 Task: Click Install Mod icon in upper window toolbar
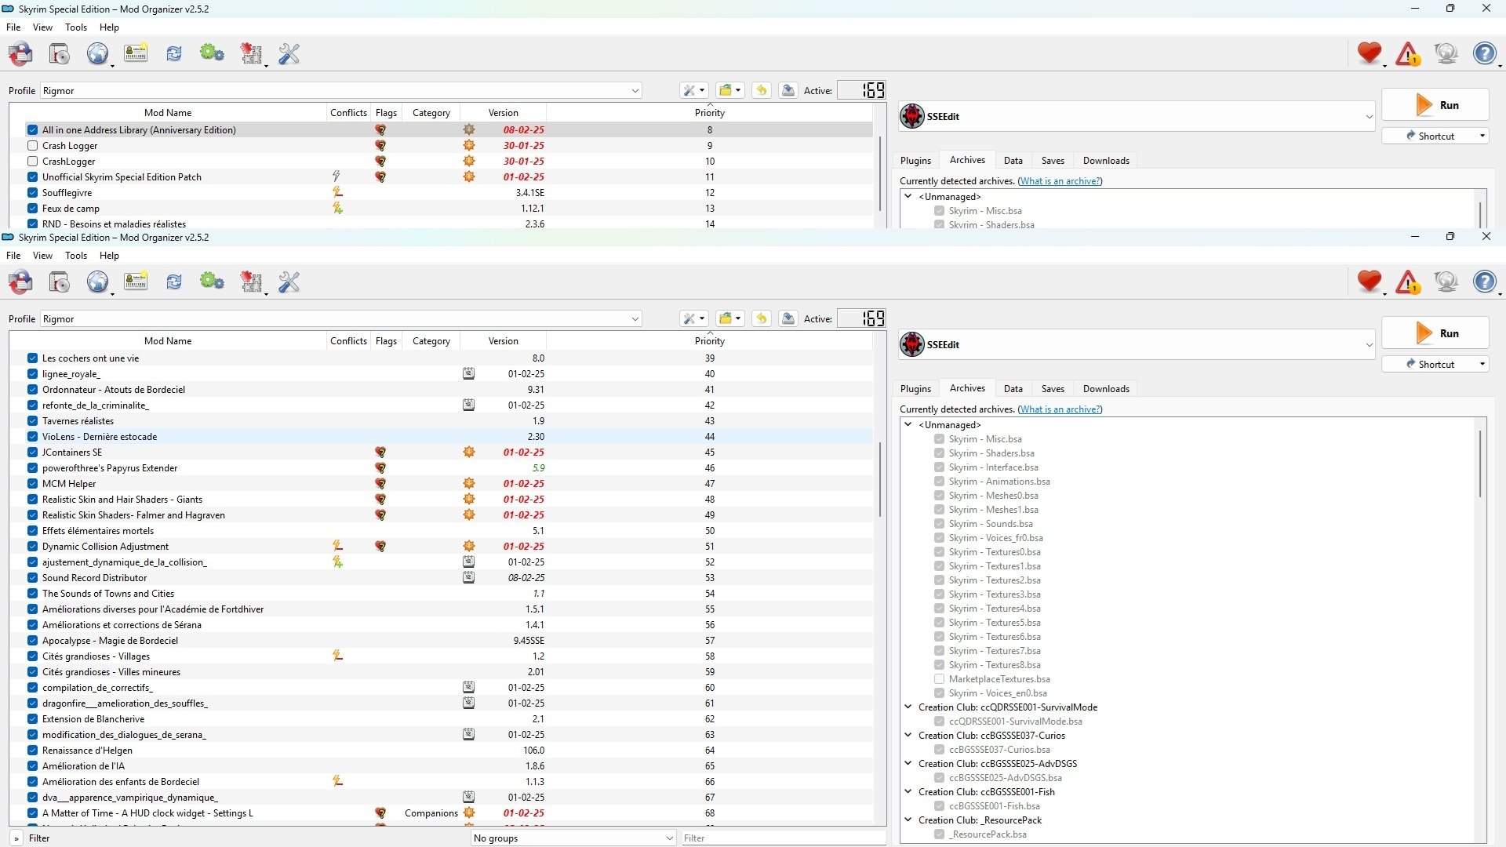(60, 54)
